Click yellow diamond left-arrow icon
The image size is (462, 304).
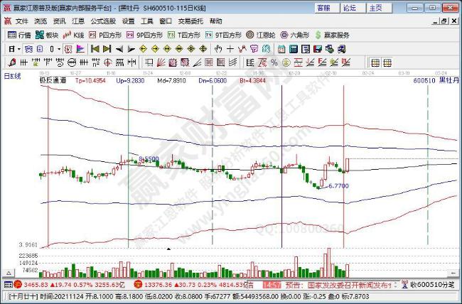[x=143, y=49]
